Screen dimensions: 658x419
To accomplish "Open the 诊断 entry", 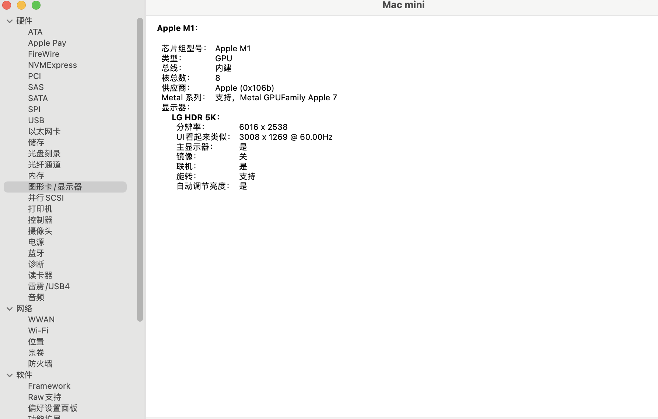I will pyautogui.click(x=36, y=264).
